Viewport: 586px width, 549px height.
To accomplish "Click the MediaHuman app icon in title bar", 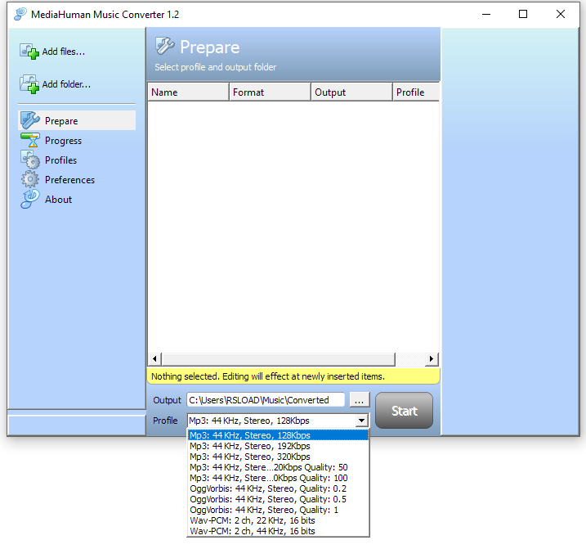I will coord(20,14).
